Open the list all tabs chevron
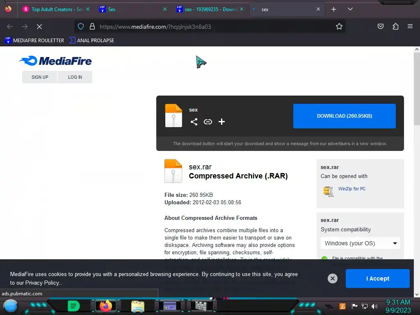The height and width of the screenshot is (315, 420). pos(350,9)
